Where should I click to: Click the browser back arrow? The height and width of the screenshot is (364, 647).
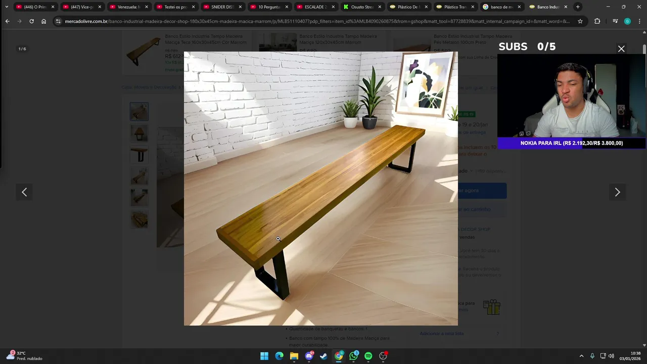(x=7, y=21)
